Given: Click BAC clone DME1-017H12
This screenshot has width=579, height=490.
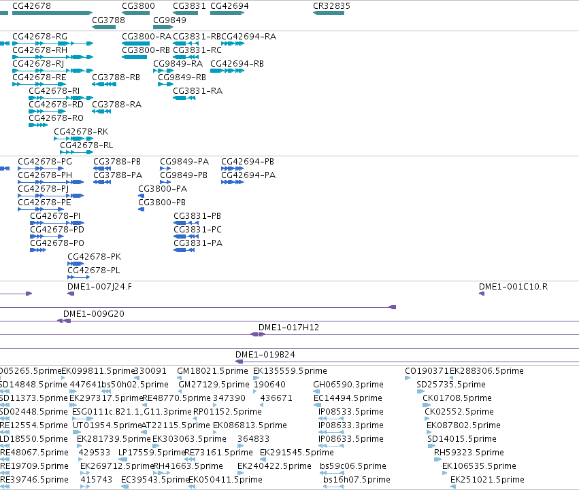Looking at the screenshot, I should [x=288, y=328].
